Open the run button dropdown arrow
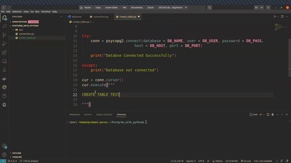291x163 pixels. coord(278,17)
